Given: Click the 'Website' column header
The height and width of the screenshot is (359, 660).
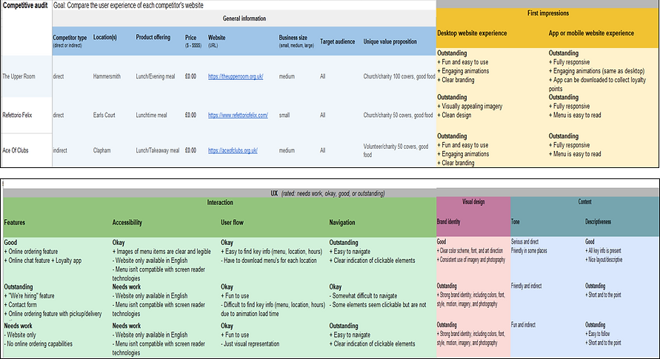Looking at the screenshot, I should pos(217,41).
